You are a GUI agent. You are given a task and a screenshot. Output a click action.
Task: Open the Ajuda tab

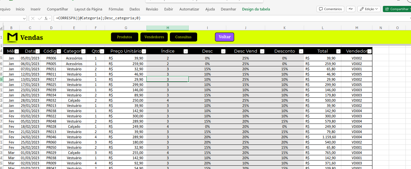(210, 9)
